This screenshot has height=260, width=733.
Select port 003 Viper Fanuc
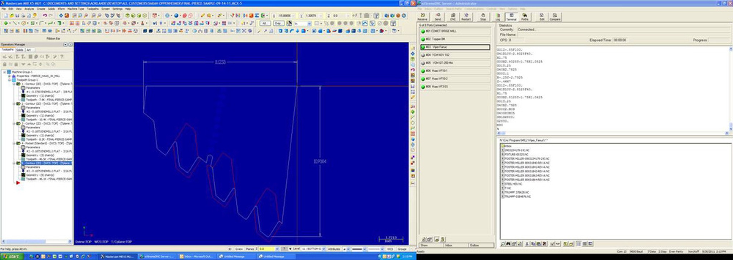[455, 47]
